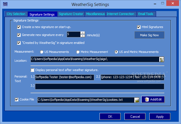
Task: Click the Location path text field
Action: coord(95,59)
